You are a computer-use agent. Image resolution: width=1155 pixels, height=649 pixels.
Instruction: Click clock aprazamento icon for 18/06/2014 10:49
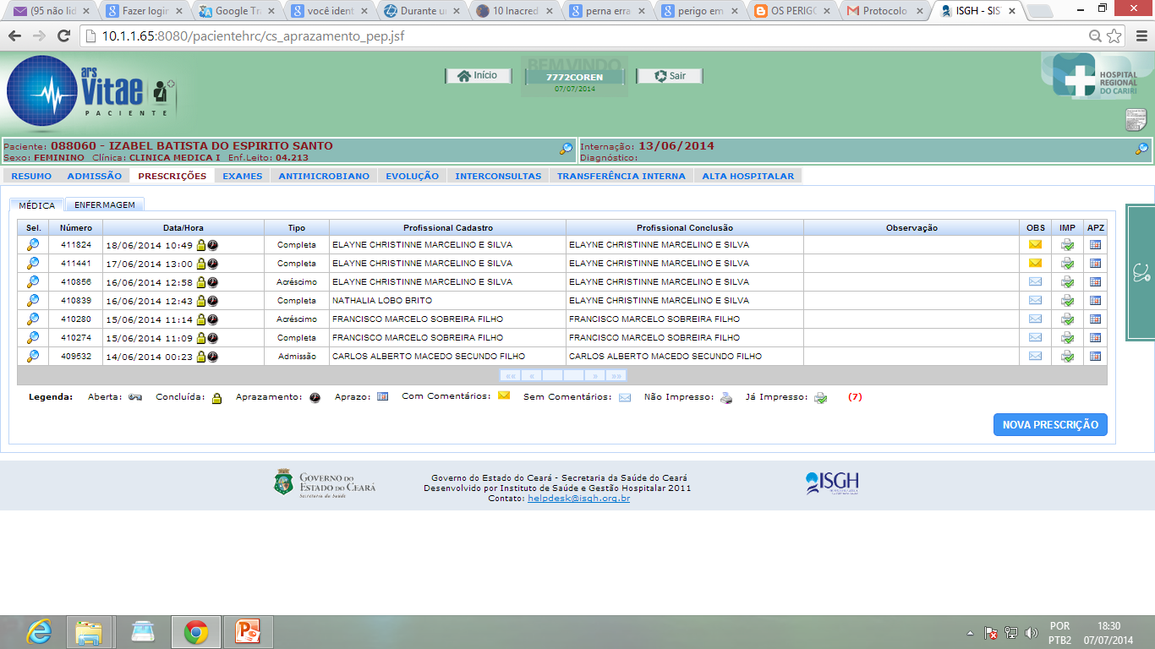(x=213, y=245)
